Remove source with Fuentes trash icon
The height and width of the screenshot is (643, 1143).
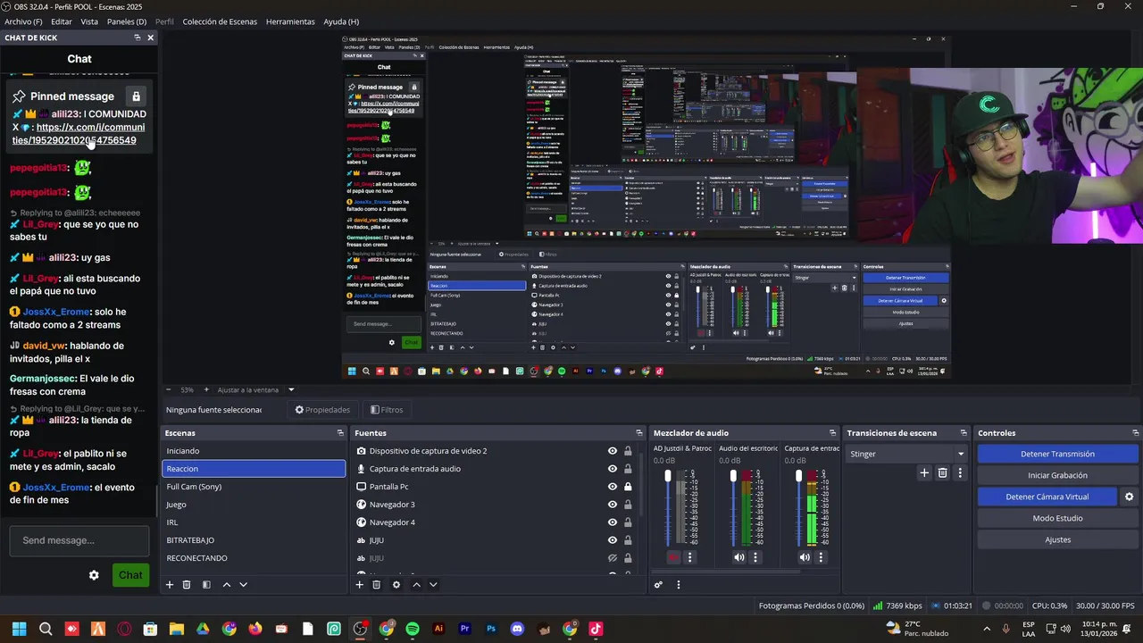click(377, 585)
